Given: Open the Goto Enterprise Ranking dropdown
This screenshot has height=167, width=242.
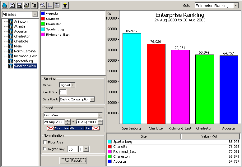Looking at the screenshot, I should pos(235,6).
